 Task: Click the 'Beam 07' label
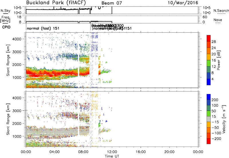(112, 3)
